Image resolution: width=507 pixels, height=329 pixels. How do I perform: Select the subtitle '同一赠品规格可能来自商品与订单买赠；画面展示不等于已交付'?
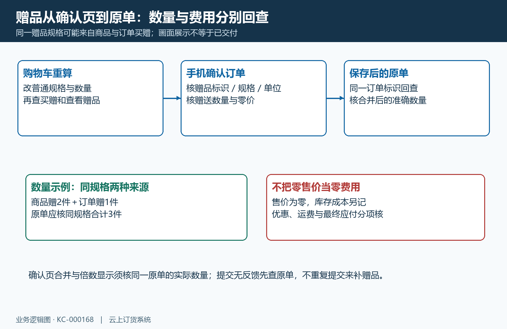click(x=127, y=33)
